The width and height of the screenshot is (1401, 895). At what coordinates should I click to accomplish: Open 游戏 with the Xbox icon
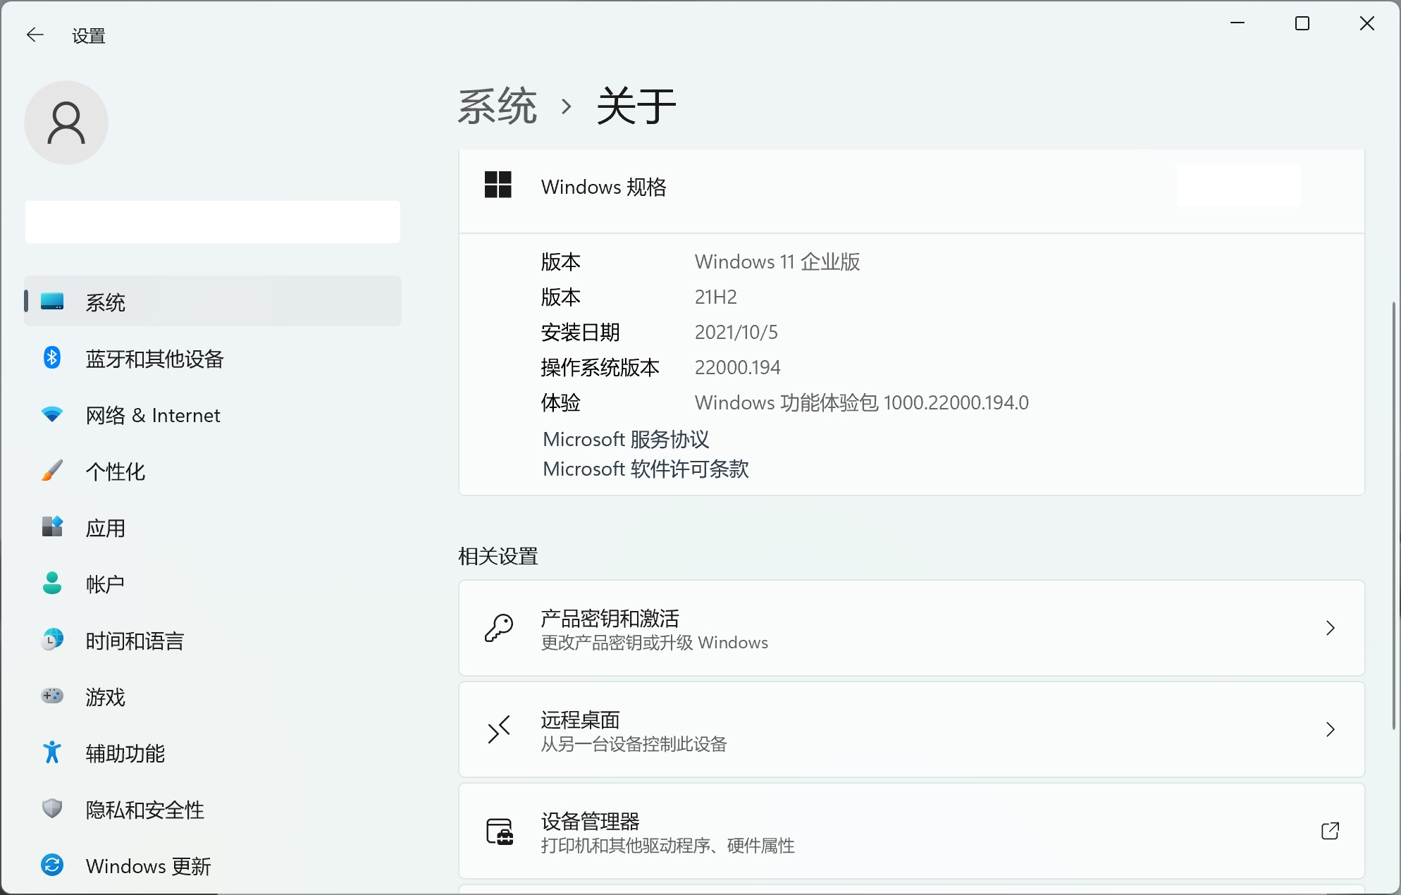click(x=51, y=696)
